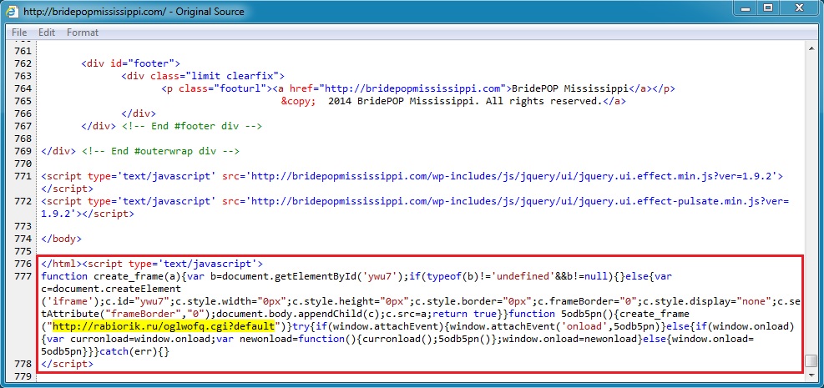Click the closing </body> tag
This screenshot has width=824, height=388.
pyautogui.click(x=62, y=239)
